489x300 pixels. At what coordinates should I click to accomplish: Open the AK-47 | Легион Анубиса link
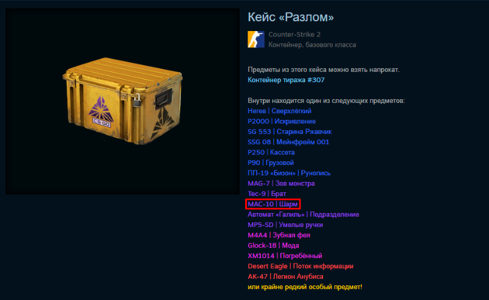[x=286, y=276]
